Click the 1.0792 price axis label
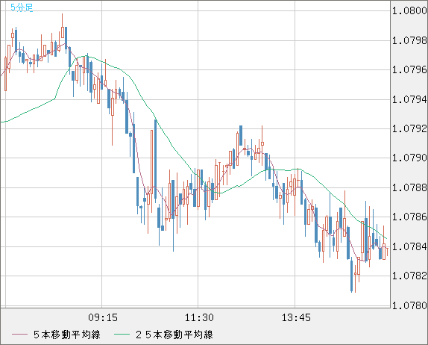Screen dimensions: 428x345 pyautogui.click(x=409, y=128)
